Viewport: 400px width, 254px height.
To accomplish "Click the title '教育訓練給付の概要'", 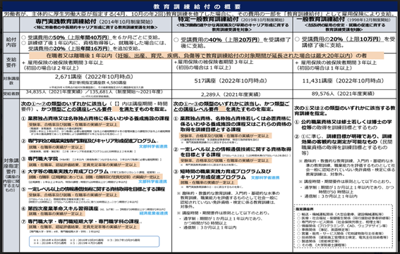I will pos(197,6).
